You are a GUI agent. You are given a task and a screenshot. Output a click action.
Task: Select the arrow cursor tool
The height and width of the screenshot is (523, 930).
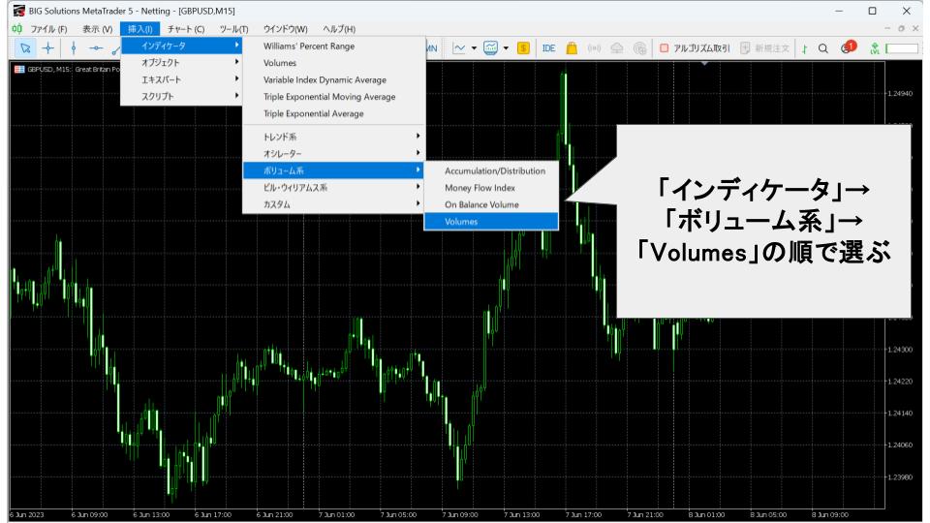pyautogui.click(x=25, y=48)
